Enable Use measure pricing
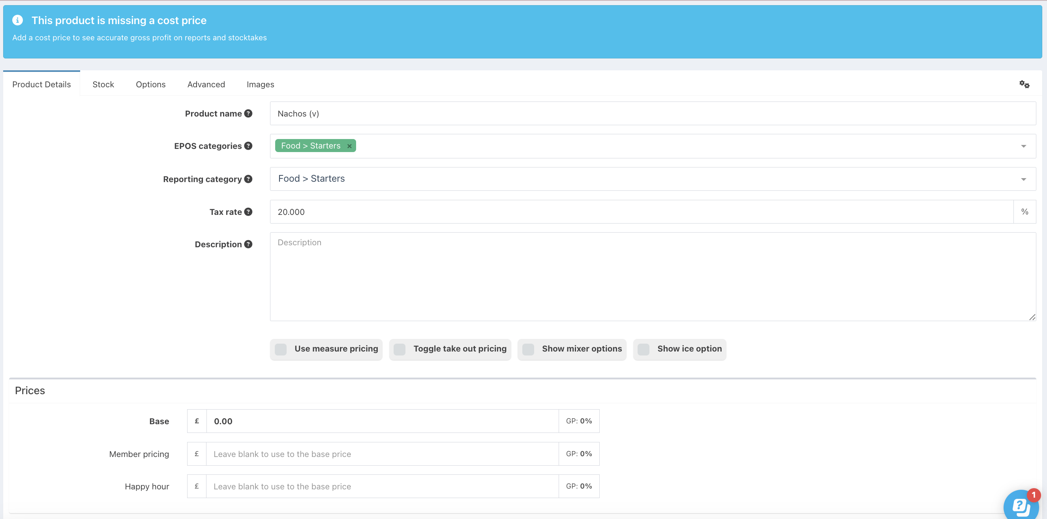Screen dimensions: 1047x519 pos(280,349)
